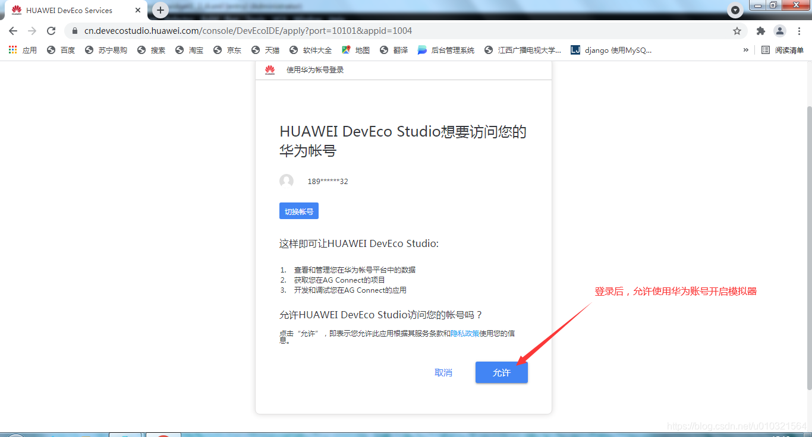Click the 切换帐号 button
This screenshot has height=437, width=812.
tap(299, 211)
